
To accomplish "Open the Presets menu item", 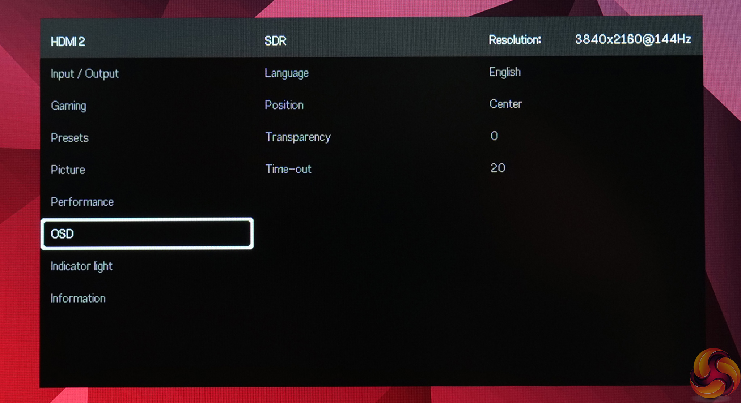I will pyautogui.click(x=69, y=138).
